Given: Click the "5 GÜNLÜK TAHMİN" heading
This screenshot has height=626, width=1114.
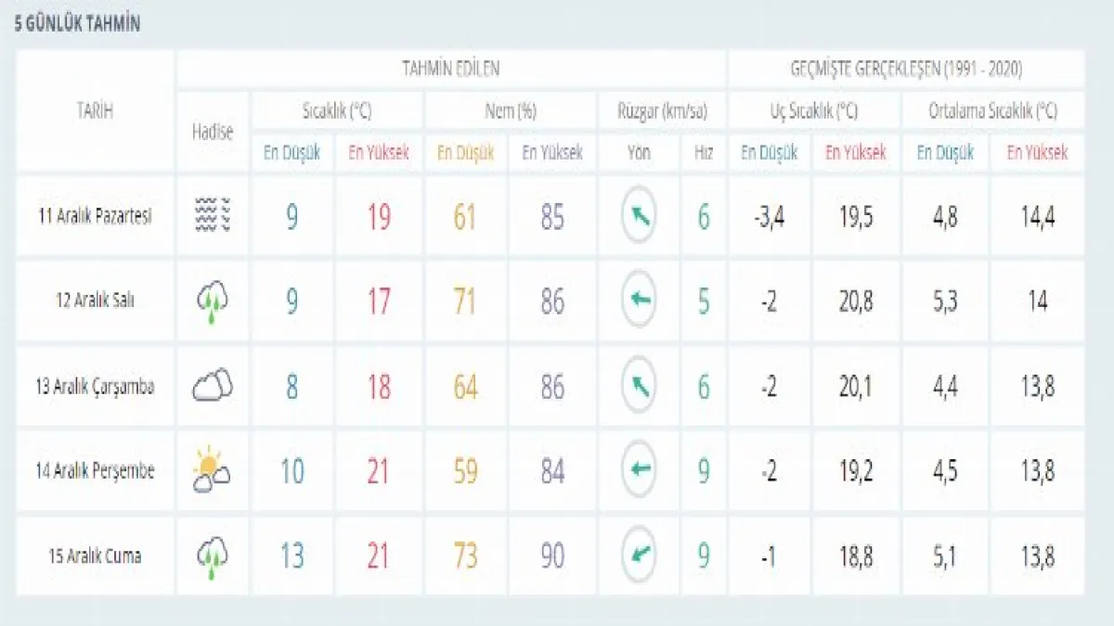Looking at the screenshot, I should [77, 25].
